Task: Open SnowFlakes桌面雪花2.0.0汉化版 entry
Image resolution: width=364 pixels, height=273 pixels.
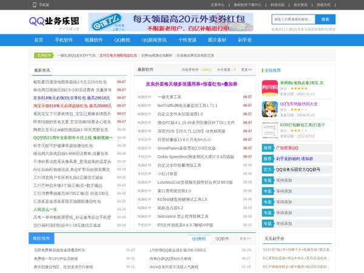Action: (x=186, y=148)
